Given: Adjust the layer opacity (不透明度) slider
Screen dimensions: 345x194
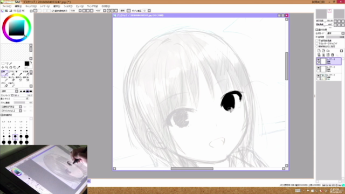Looking at the screenshot, I should click(335, 37).
